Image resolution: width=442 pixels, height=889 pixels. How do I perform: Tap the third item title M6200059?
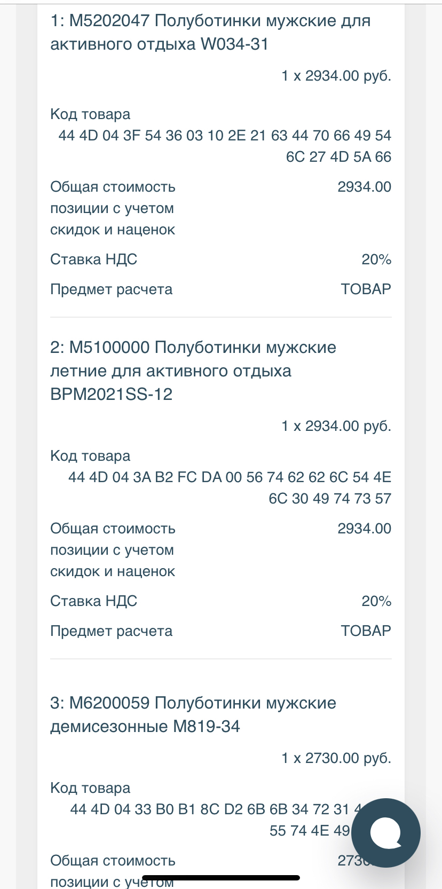pos(193,714)
